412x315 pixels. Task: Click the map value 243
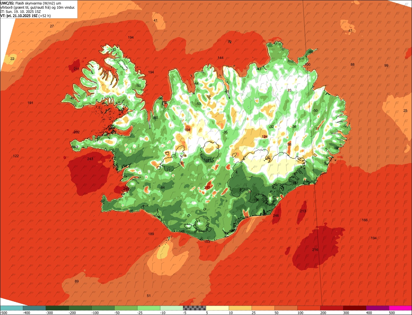[90, 159]
